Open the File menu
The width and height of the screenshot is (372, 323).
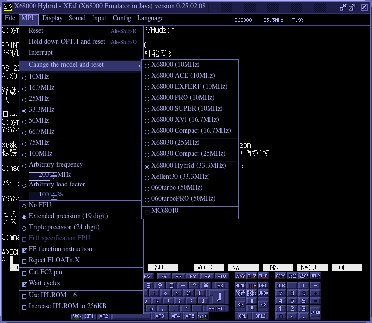[x=10, y=18]
